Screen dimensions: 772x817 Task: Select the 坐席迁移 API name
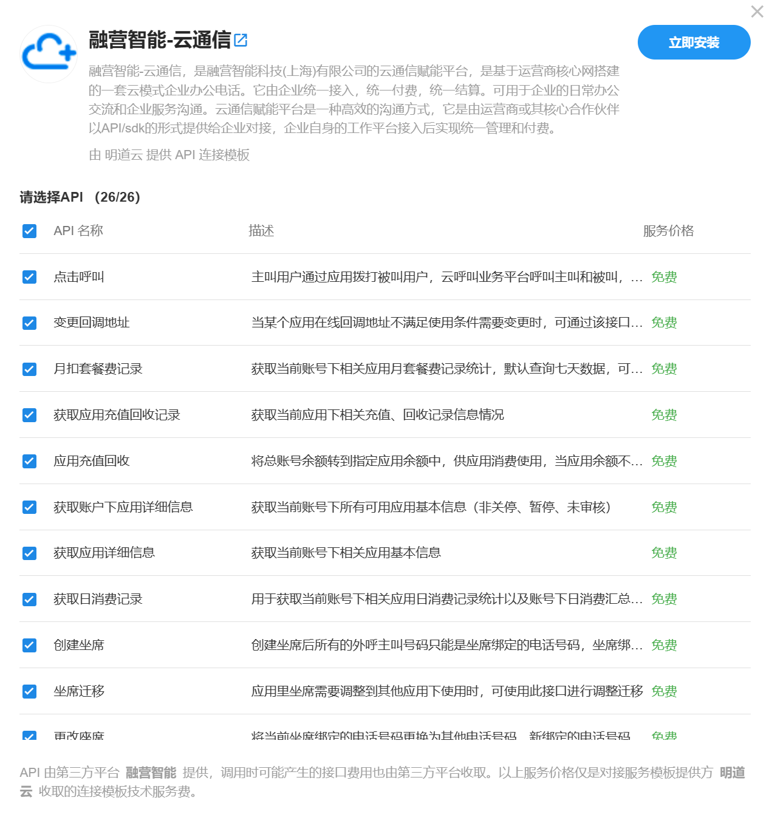[x=79, y=691]
